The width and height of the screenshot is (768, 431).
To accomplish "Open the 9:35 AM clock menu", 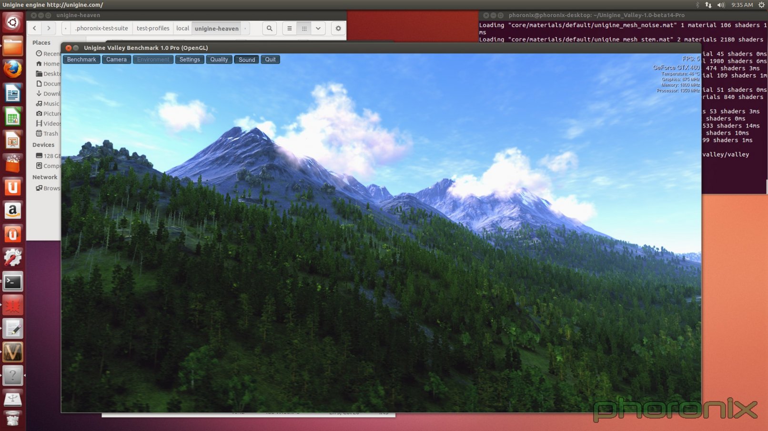I will pyautogui.click(x=742, y=5).
